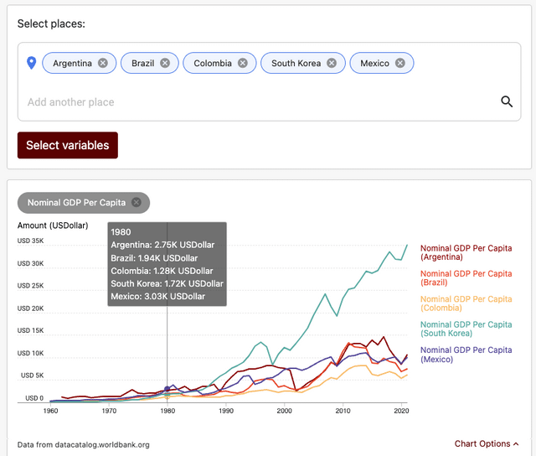
Task: Click the 2000 label on the x-axis
Action: (x=285, y=412)
